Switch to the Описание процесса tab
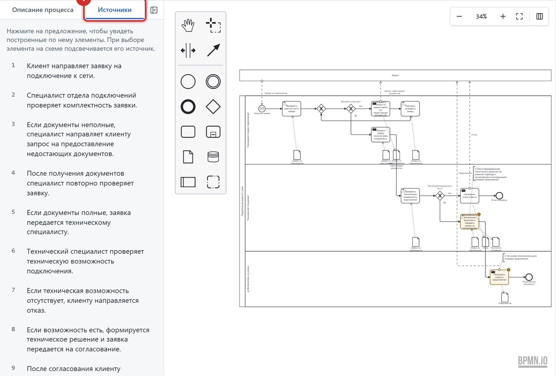The height and width of the screenshot is (376, 556). [x=43, y=10]
